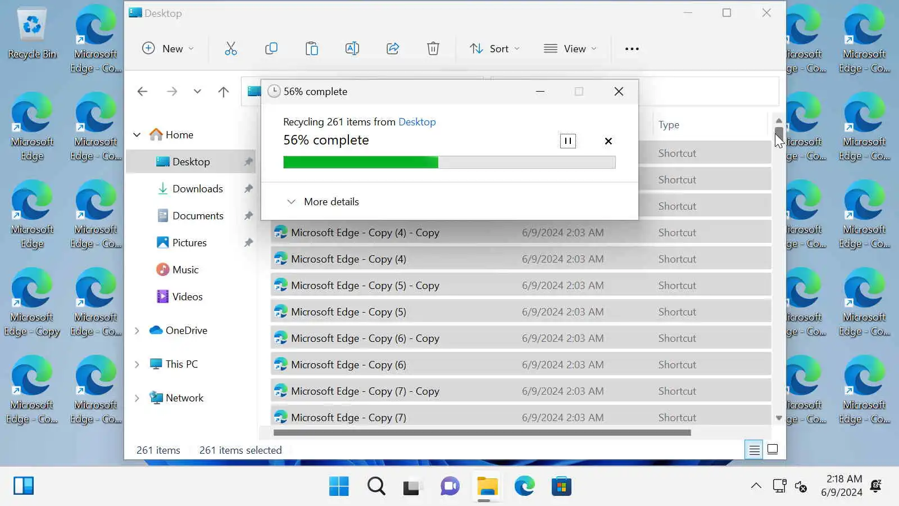
Task: Open Task View from the taskbar
Action: [412, 486]
